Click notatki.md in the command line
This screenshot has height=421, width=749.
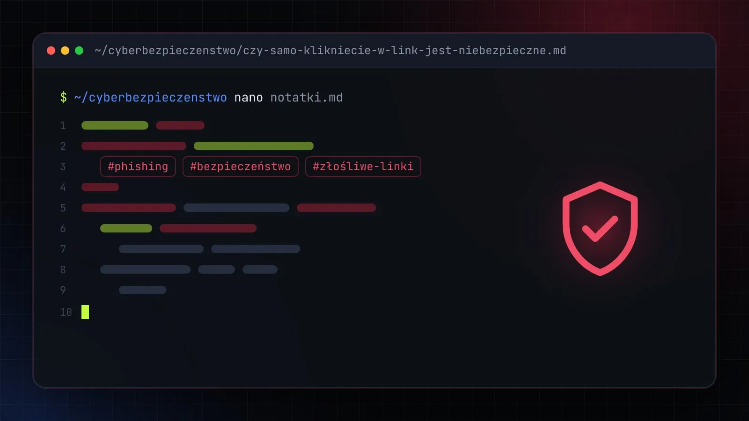pos(307,97)
